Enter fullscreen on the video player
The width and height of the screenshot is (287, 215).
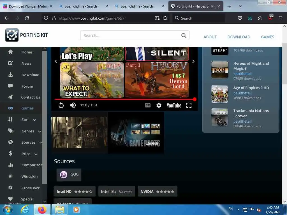coord(189,105)
